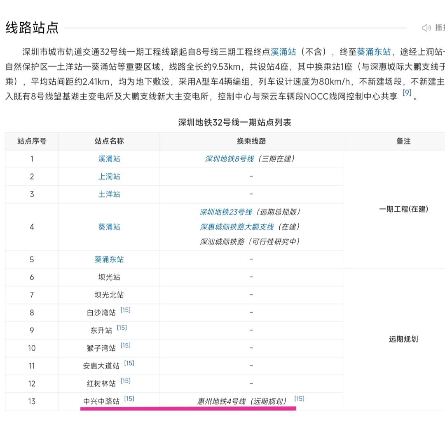Open 深惠城际铁路大鹏支线 transfer link
445x439 pixels.
pos(237,227)
